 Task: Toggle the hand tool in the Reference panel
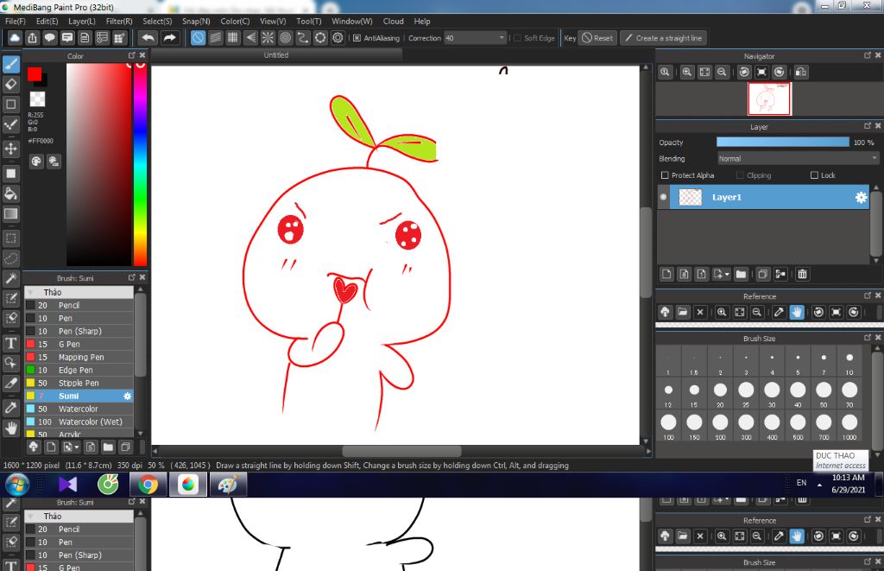pyautogui.click(x=797, y=312)
